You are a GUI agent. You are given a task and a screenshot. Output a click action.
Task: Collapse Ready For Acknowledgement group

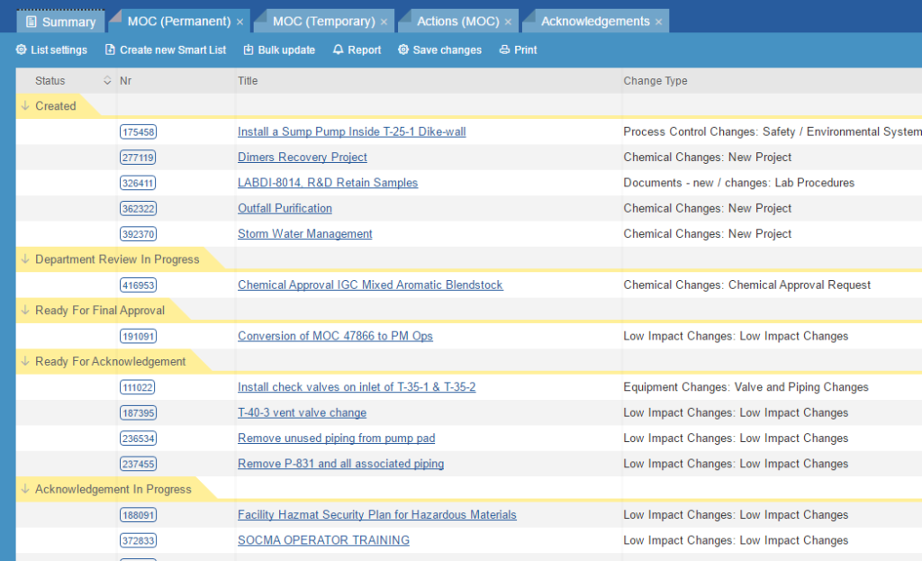point(25,362)
